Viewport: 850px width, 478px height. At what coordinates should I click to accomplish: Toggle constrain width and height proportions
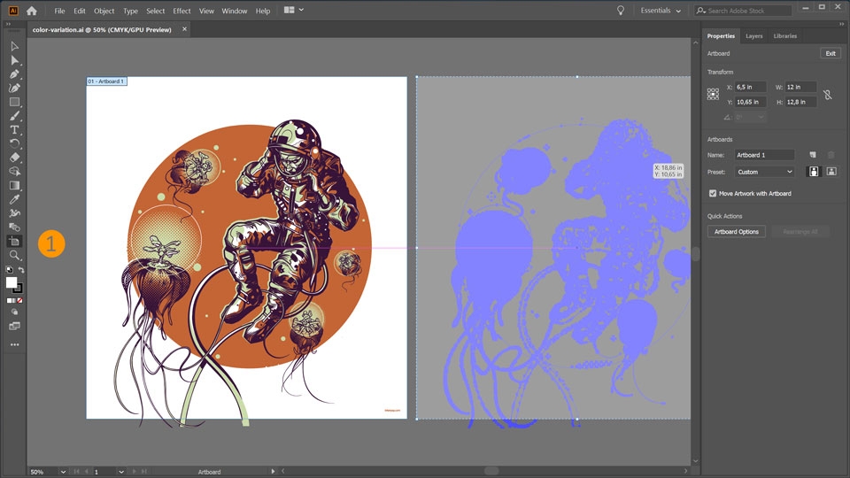827,95
